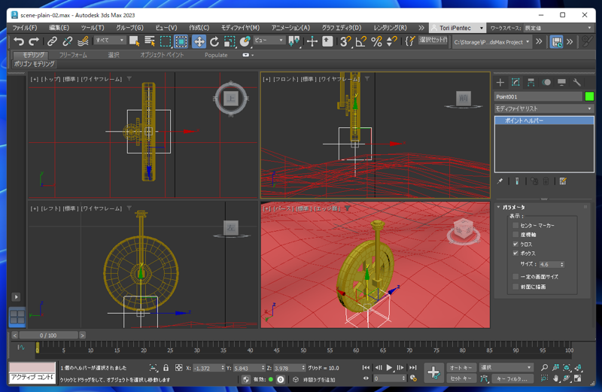Choose the Select Object tool
Viewport: 602px width, 392px height.
point(134,41)
